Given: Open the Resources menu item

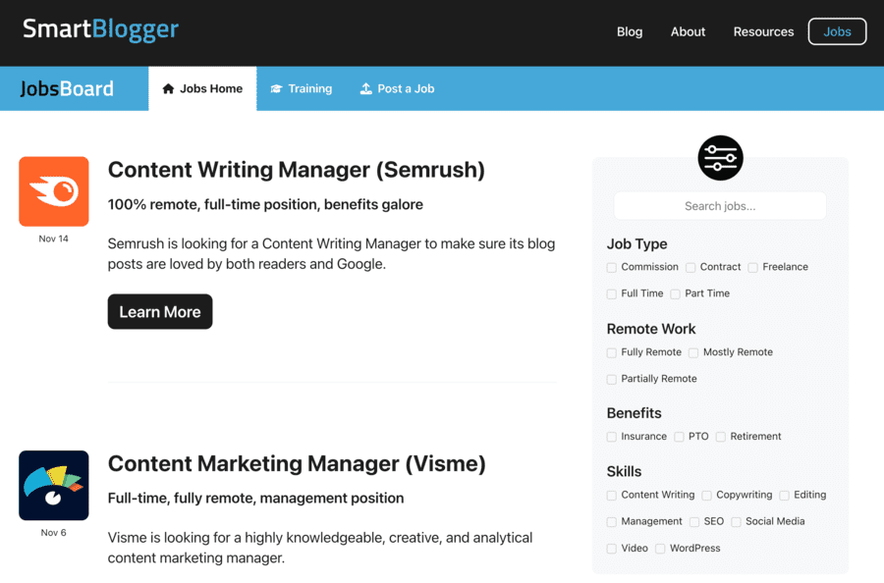Looking at the screenshot, I should click(763, 31).
